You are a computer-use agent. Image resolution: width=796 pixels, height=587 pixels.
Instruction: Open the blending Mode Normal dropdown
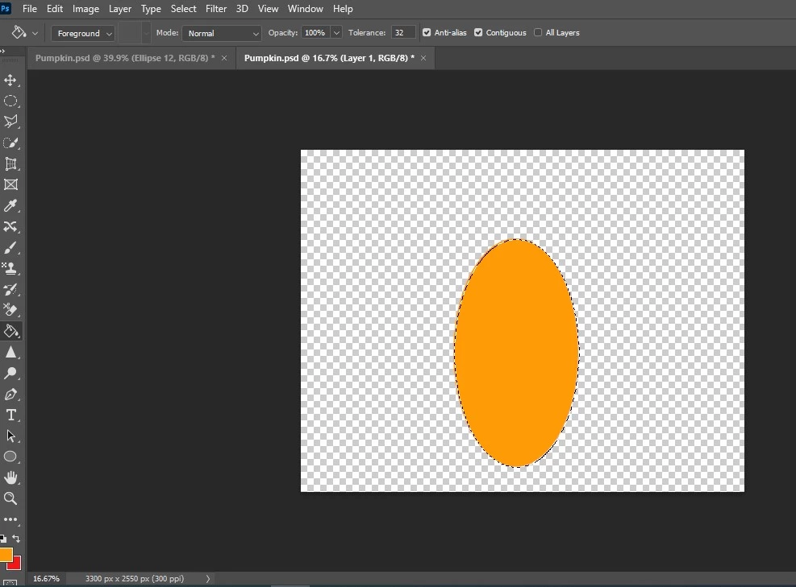click(x=222, y=34)
